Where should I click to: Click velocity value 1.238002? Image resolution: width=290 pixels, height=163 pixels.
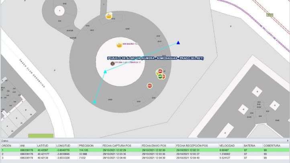(225, 154)
